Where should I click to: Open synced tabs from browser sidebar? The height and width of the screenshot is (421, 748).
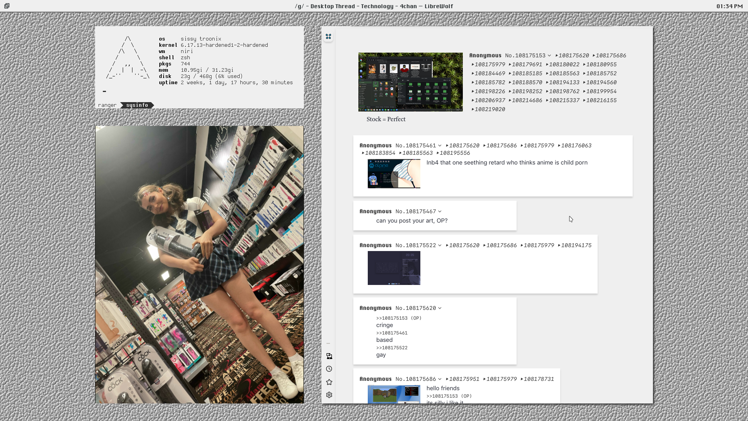(x=329, y=356)
